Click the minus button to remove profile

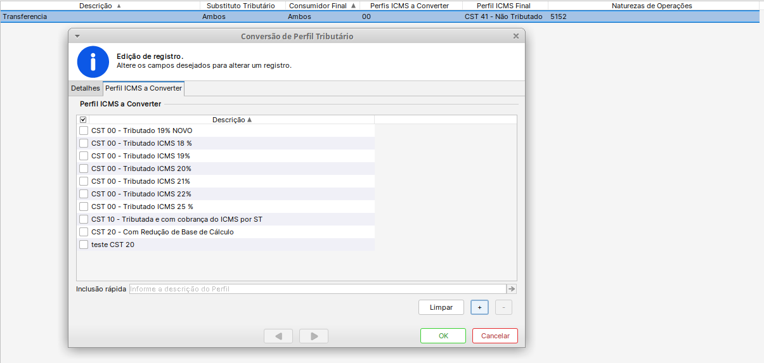(503, 307)
